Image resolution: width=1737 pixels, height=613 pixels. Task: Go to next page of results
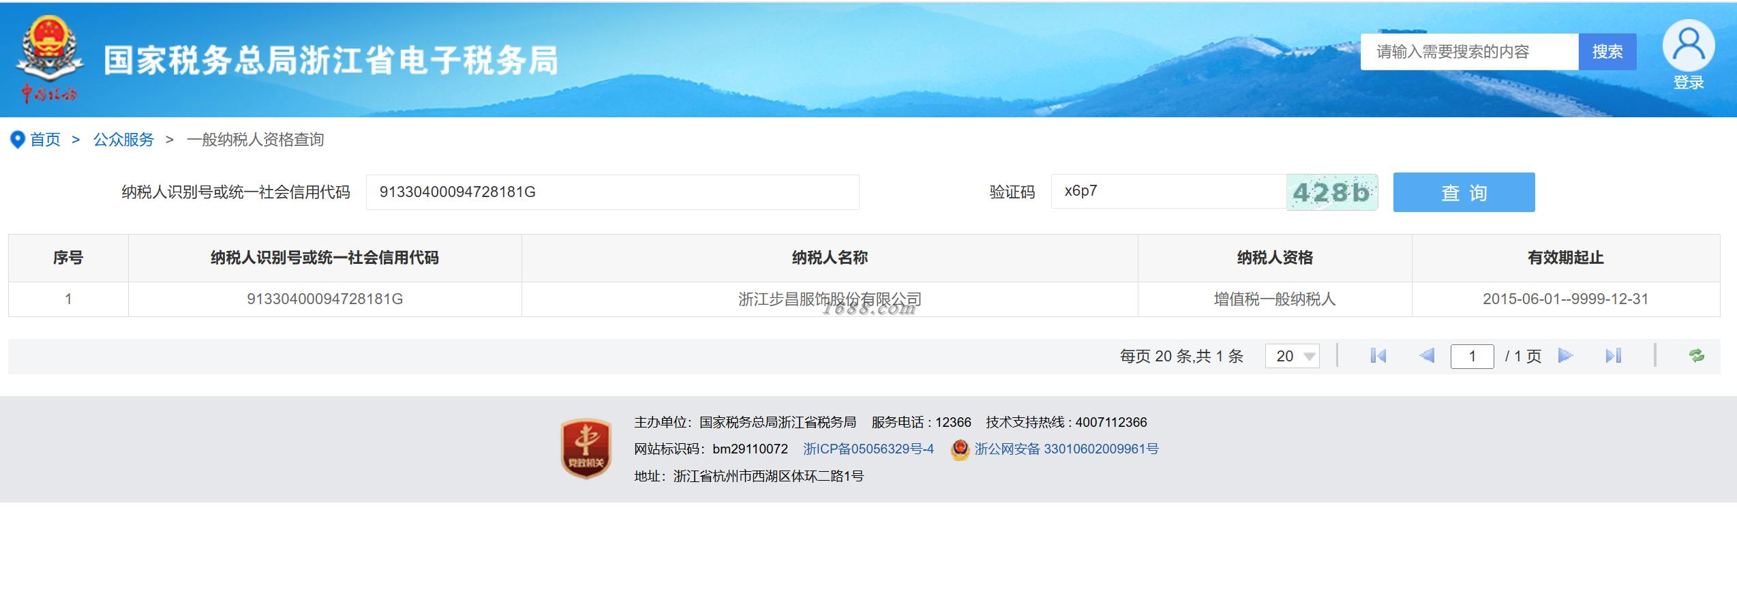[1565, 356]
